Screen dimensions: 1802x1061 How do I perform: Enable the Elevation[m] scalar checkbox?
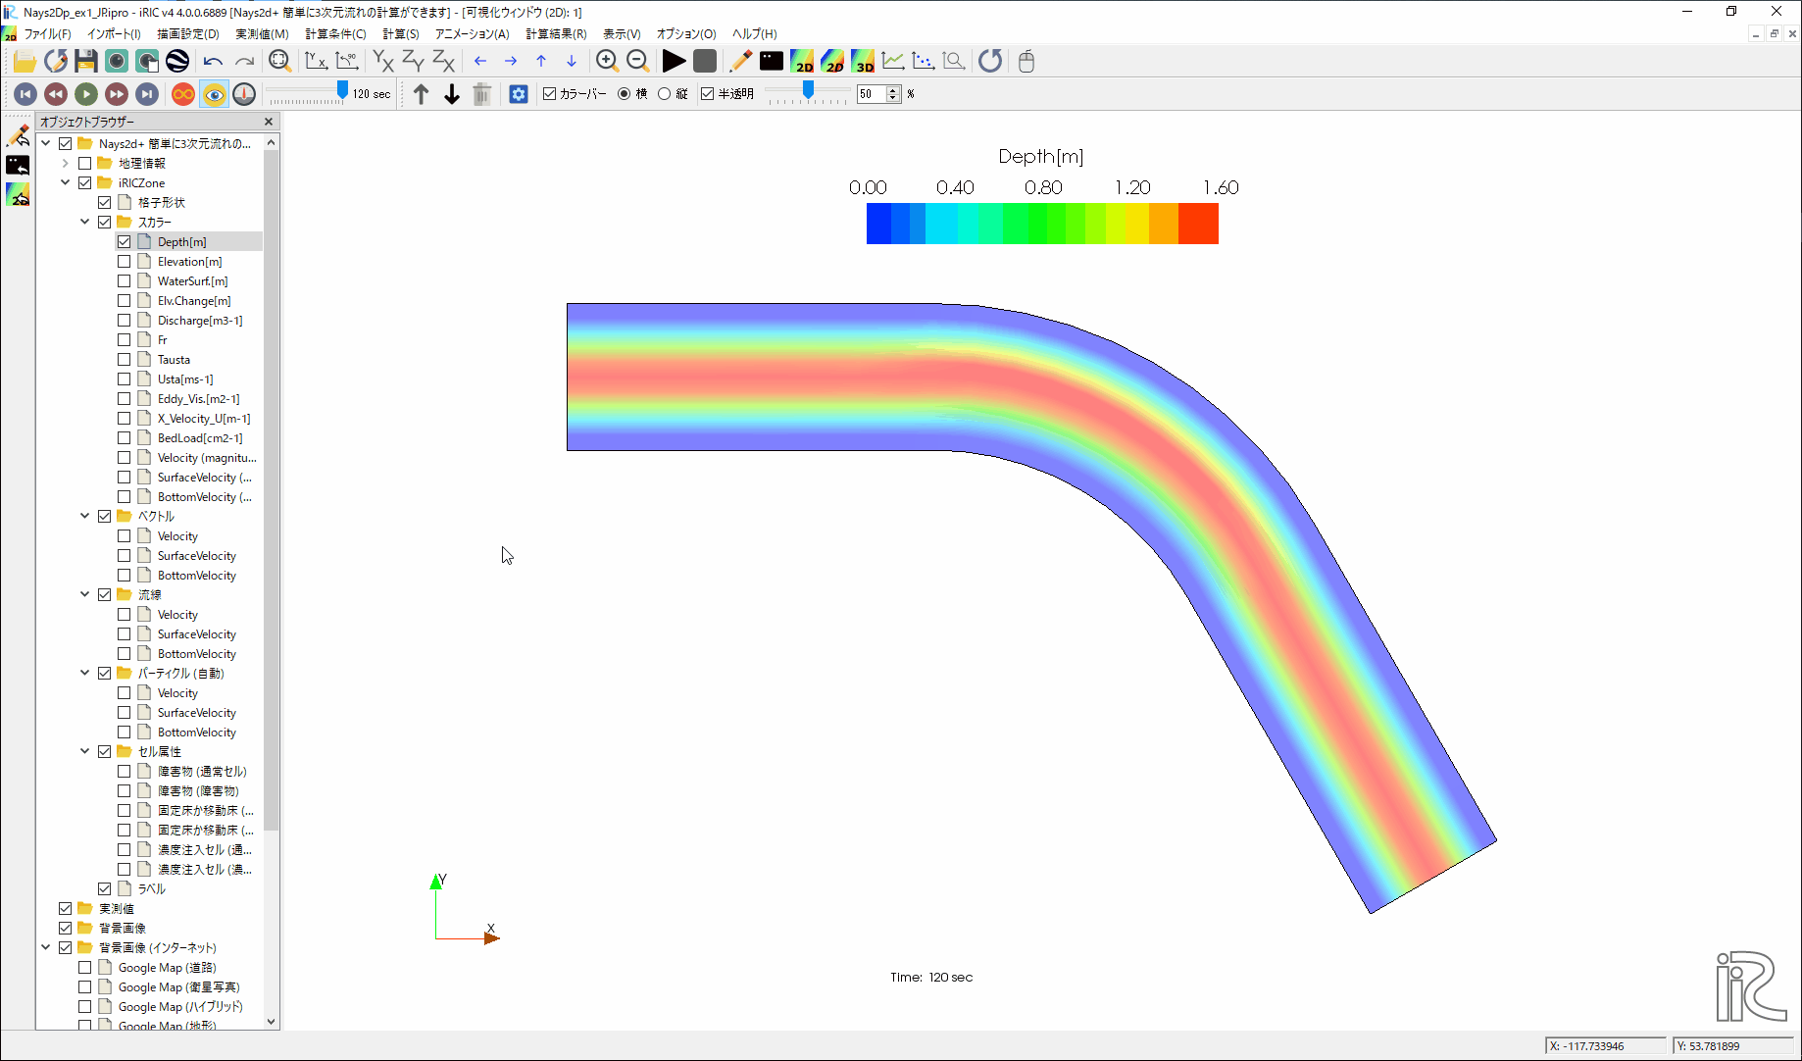coord(125,262)
